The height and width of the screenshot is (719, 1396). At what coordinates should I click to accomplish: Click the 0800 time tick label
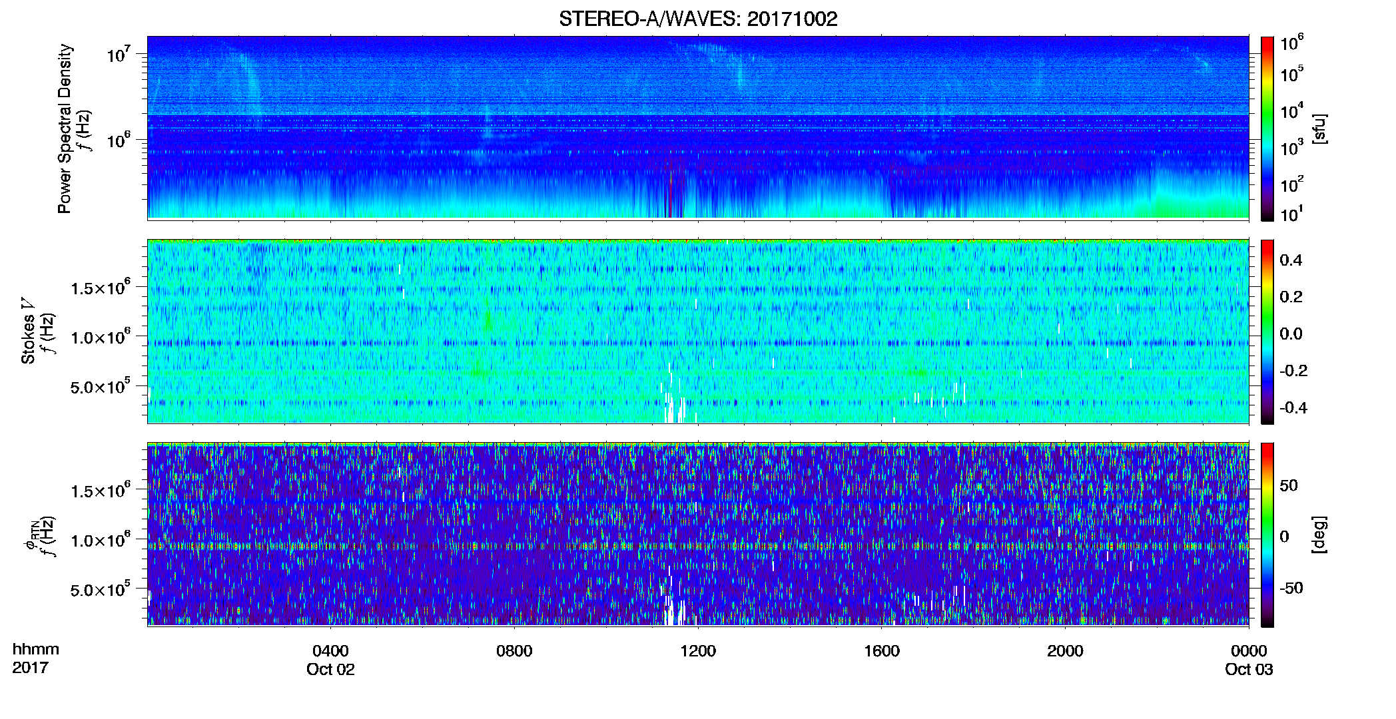coord(514,651)
